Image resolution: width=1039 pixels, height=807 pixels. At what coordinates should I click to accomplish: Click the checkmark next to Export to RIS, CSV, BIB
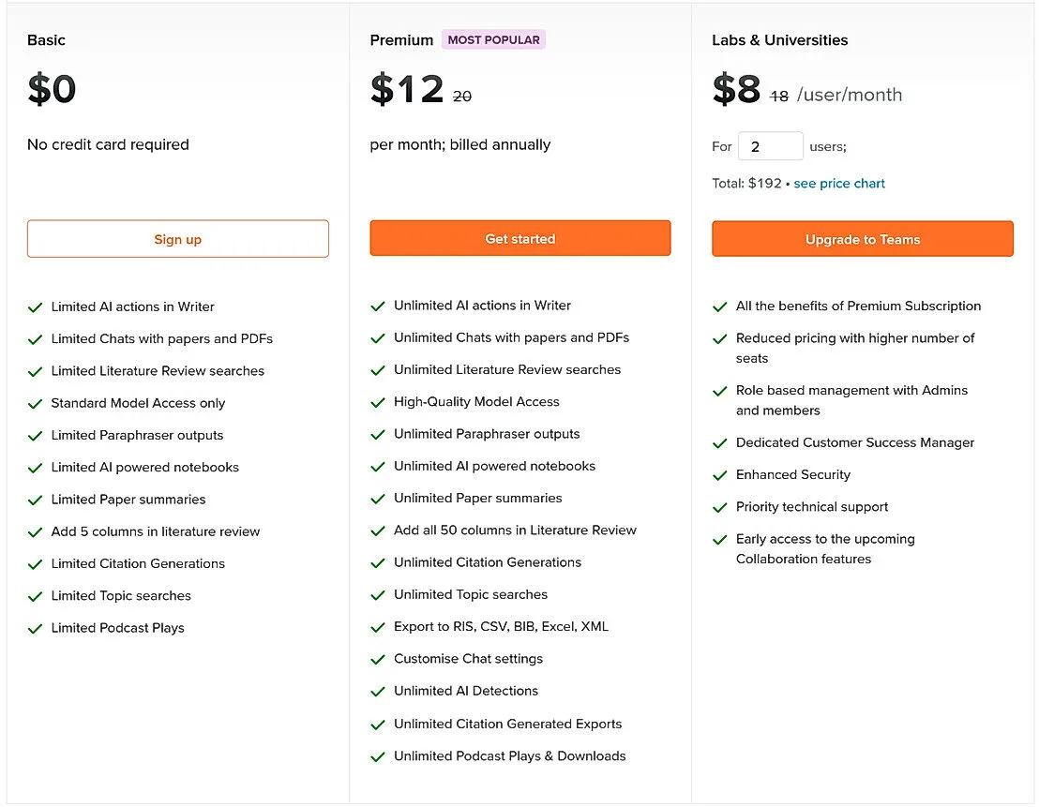[x=378, y=626]
